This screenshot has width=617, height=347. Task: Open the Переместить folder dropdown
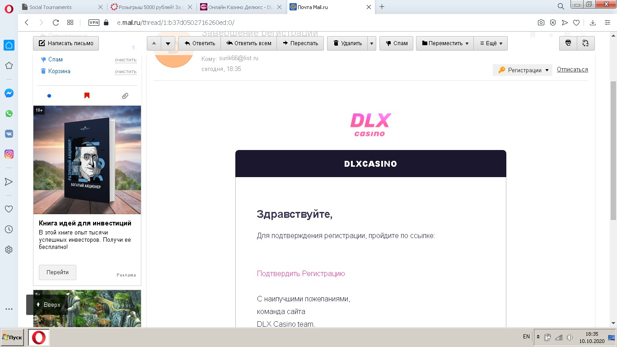445,43
